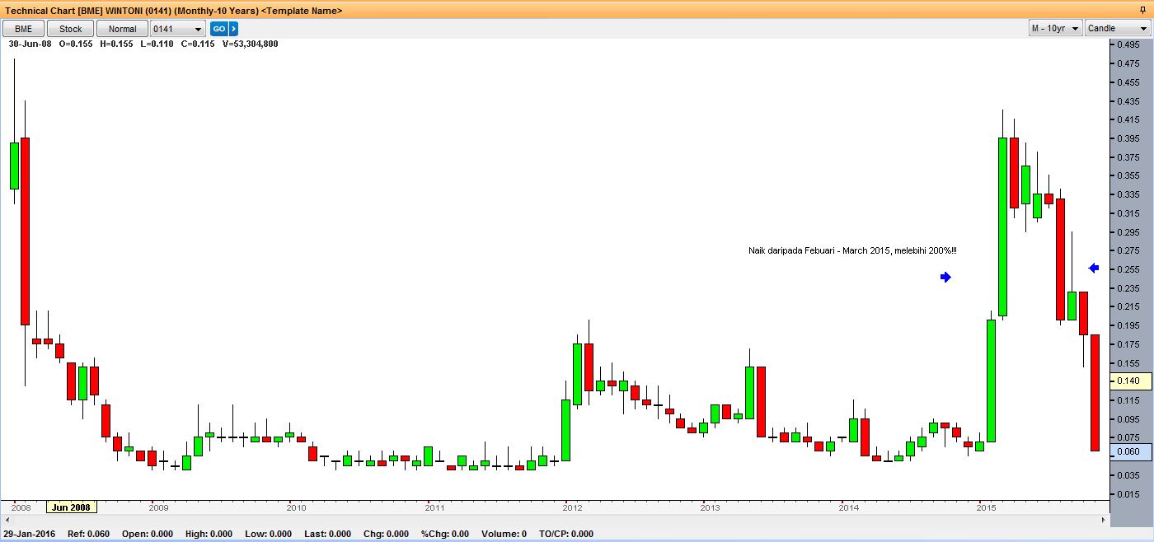Click the 0.495 price axis label
Screen dimensions: 1154x542
pyautogui.click(x=1128, y=44)
